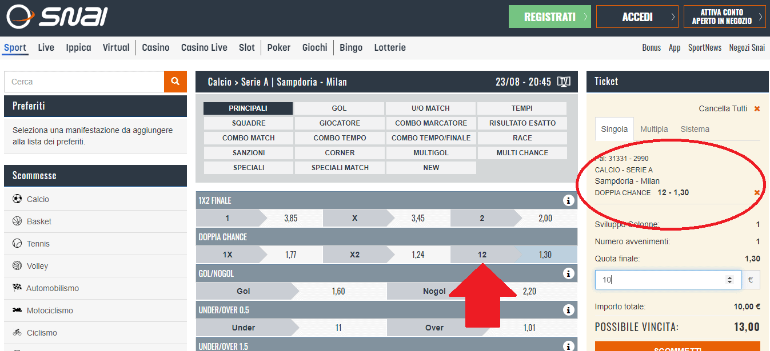Remove the Doppia Chance 12 bet
The image size is (770, 351).
(x=757, y=193)
